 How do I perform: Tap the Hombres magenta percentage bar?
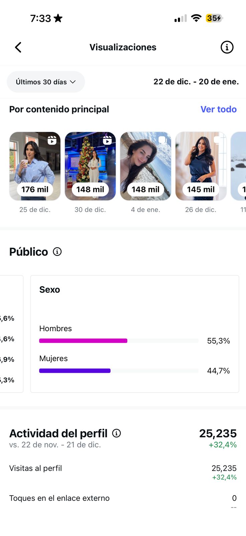pos(83,341)
